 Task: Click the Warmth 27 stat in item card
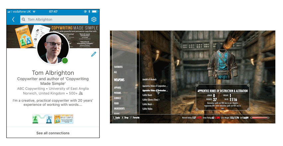212,100
